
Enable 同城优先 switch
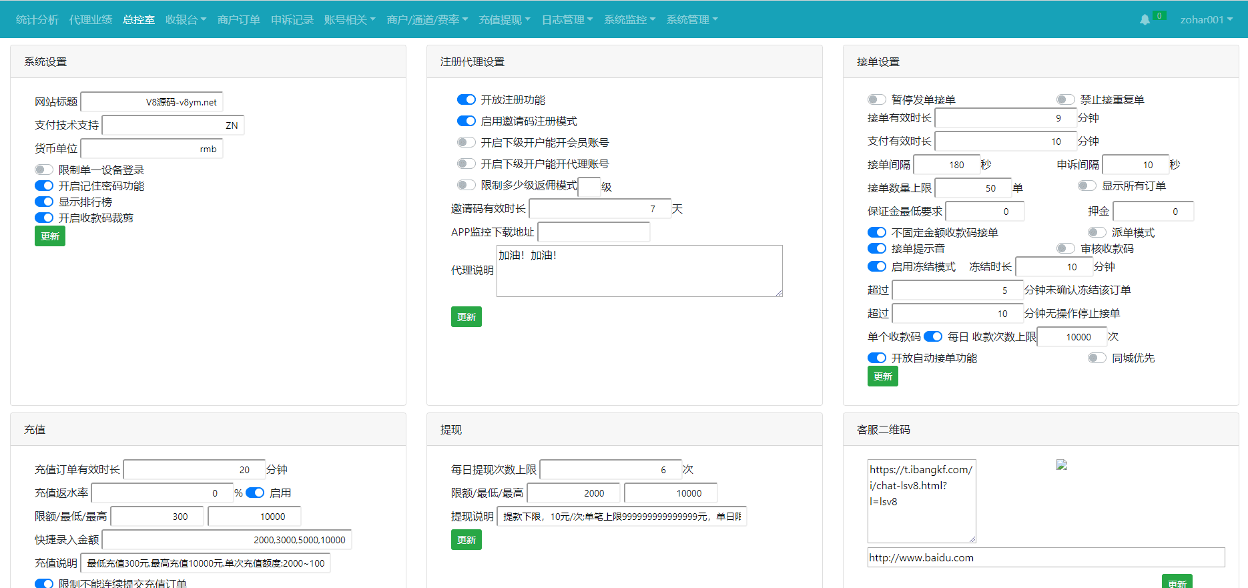pos(1097,358)
